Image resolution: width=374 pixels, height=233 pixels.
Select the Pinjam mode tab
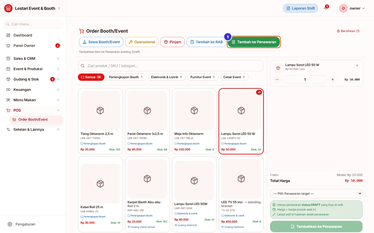click(172, 42)
